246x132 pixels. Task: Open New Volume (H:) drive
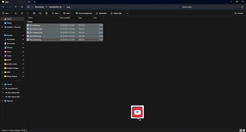[12, 97]
